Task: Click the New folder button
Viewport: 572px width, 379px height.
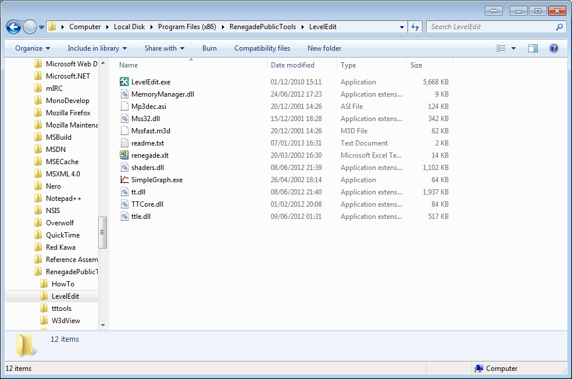Action: coord(324,48)
